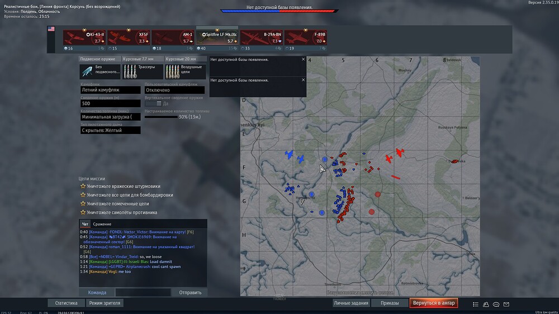This screenshot has width=559, height=314.
Task: Open the list icon in bottom bar
Action: click(476, 305)
